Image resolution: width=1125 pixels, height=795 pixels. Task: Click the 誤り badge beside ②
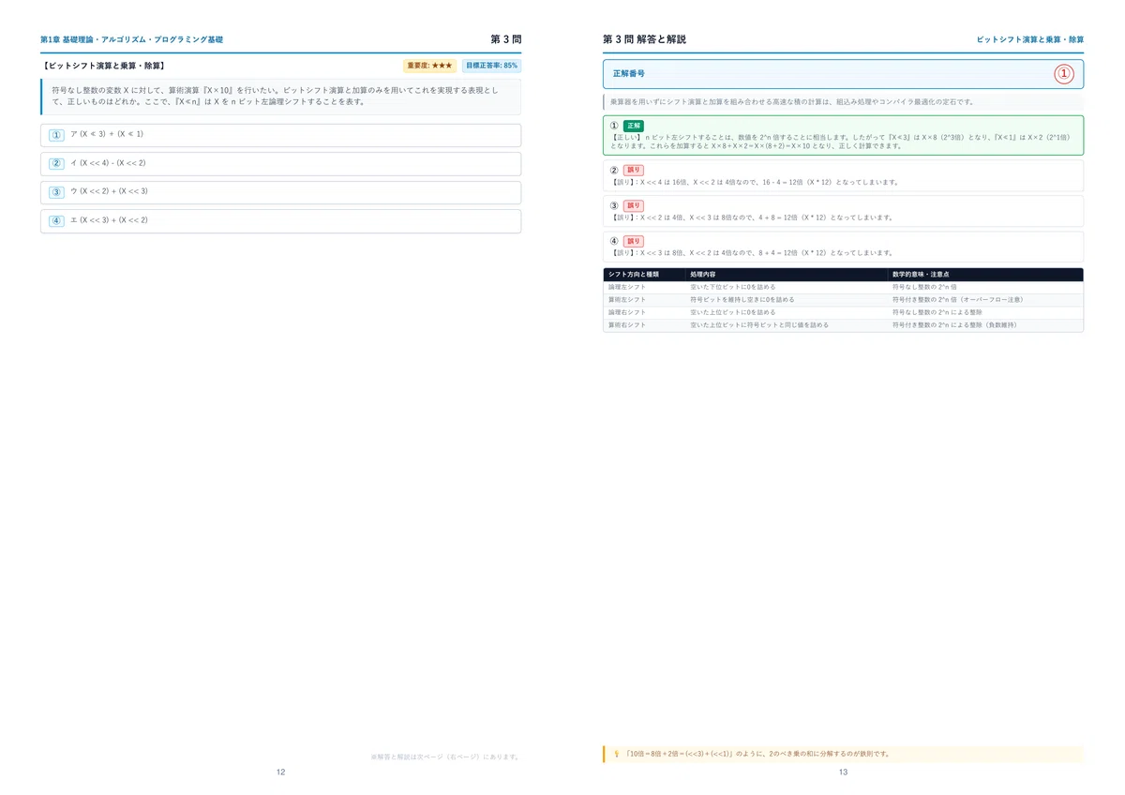tap(634, 170)
